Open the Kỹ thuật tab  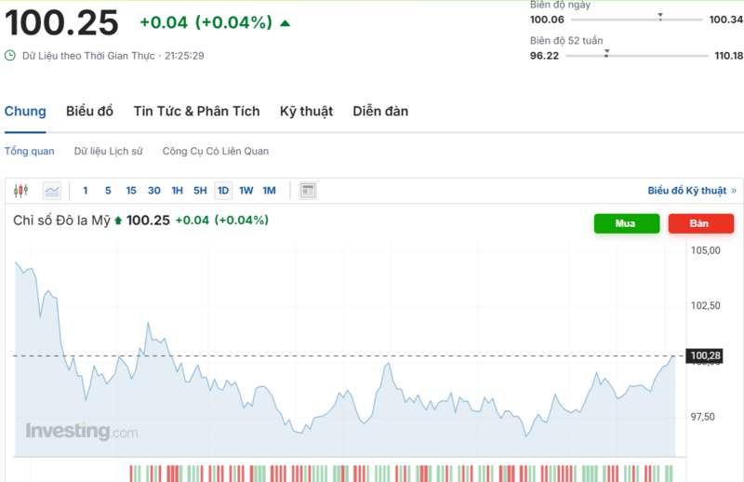point(306,112)
